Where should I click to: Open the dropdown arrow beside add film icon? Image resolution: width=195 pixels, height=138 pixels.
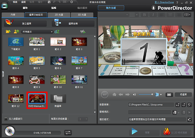click(x=179, y=113)
